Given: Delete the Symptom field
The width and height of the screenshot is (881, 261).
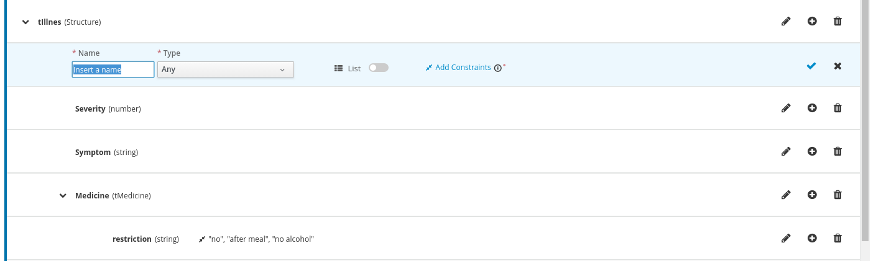Looking at the screenshot, I should point(837,152).
